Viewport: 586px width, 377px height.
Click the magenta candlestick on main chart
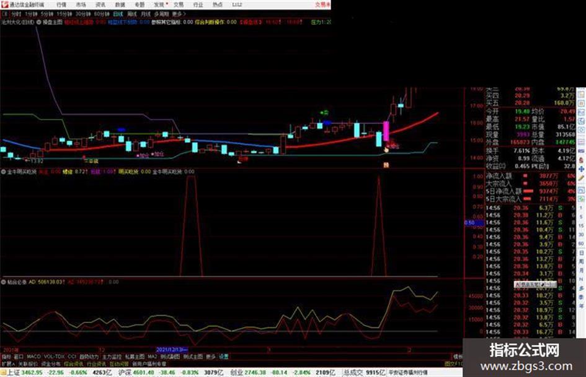coord(386,131)
